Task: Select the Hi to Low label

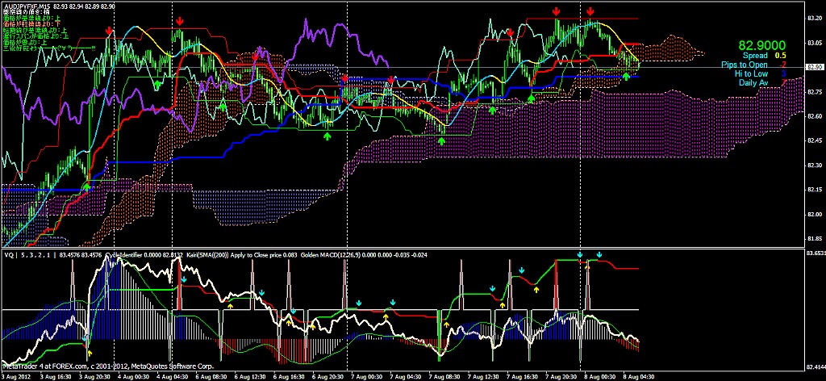Action: [x=752, y=73]
